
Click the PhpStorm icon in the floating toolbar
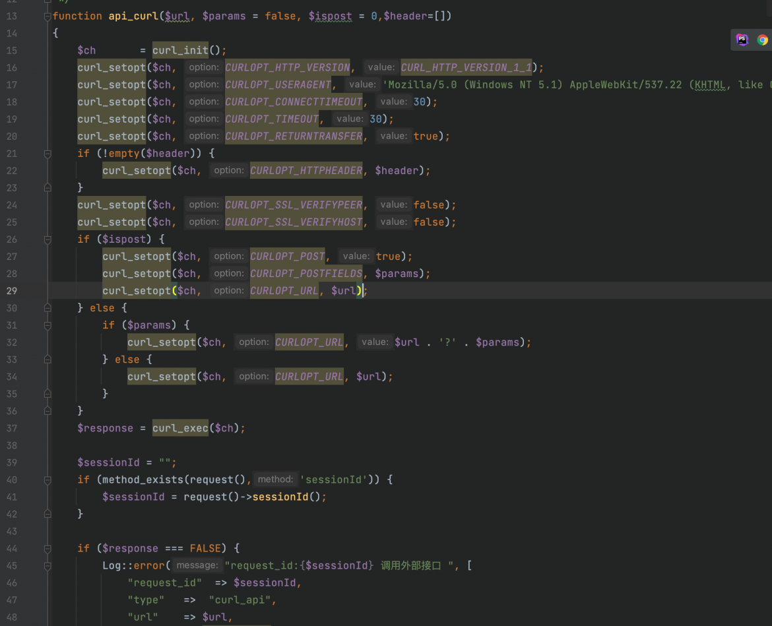point(742,40)
